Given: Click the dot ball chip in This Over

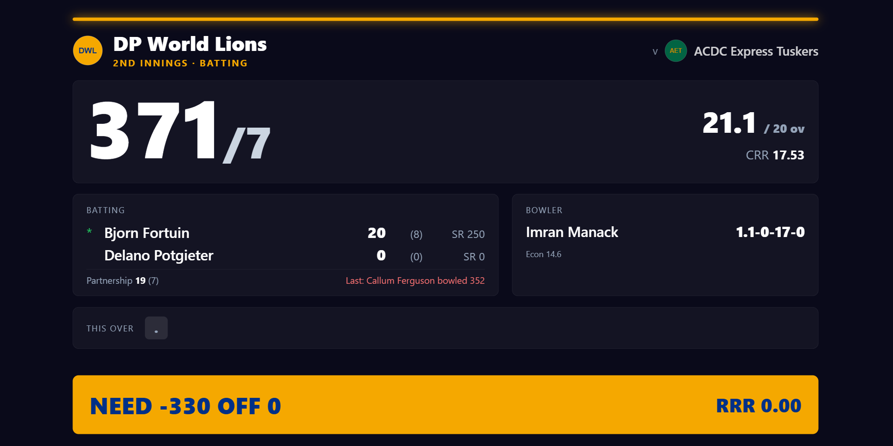Looking at the screenshot, I should point(156,328).
